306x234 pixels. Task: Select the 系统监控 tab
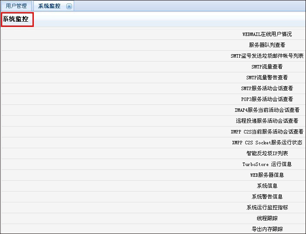coord(49,6)
